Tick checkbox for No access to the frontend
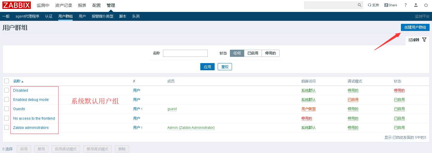Image resolution: width=432 pixels, height=153 pixels. click(7, 118)
